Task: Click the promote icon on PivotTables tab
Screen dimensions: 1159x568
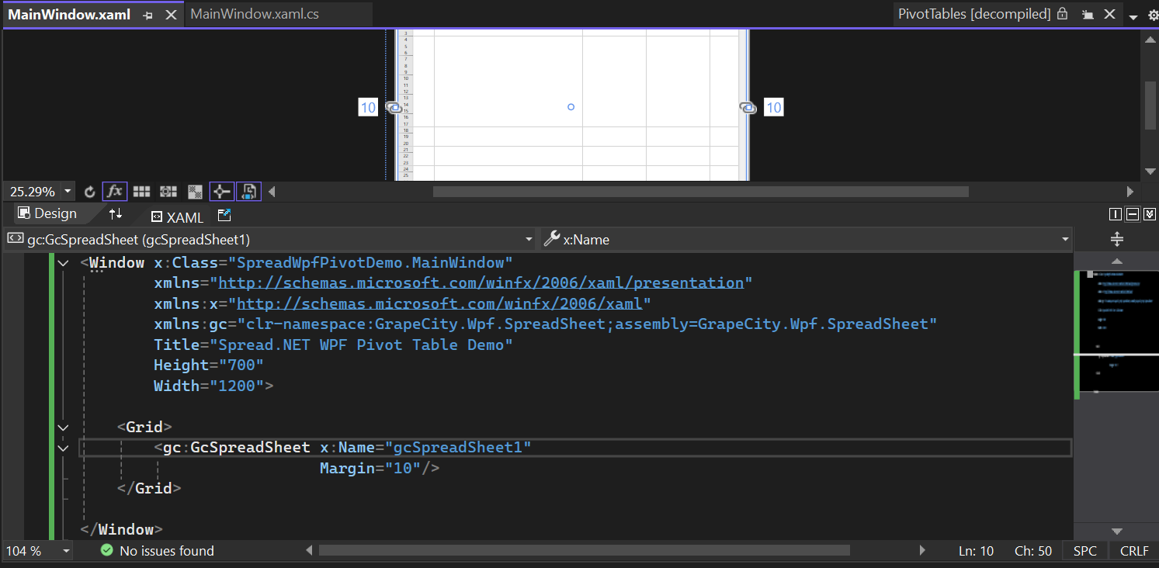Action: (1088, 15)
